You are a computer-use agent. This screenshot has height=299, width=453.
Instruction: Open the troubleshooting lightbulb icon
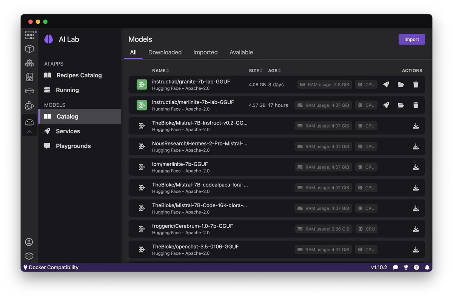[x=406, y=267]
